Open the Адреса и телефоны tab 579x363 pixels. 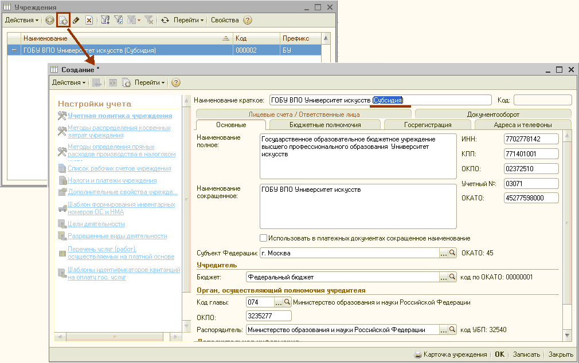click(x=522, y=125)
